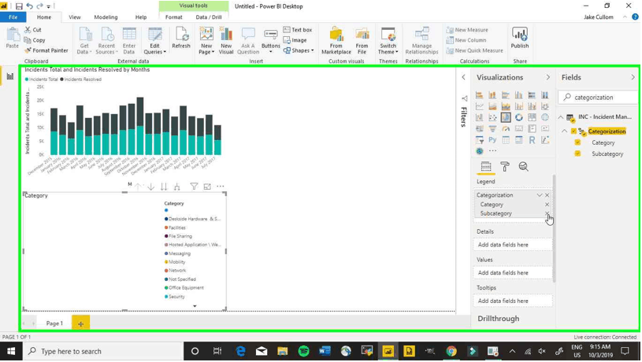Viewport: 642px width, 362px height.
Task: Pick the donut chart visualization
Action: (519, 117)
